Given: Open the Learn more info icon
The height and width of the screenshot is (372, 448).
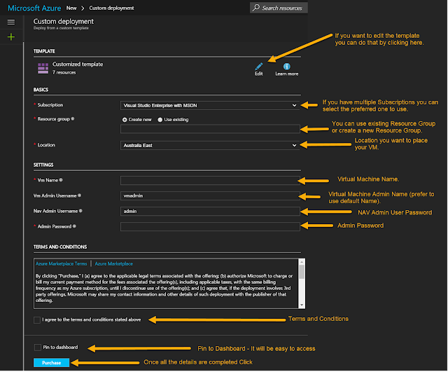Looking at the screenshot, I should click(286, 65).
